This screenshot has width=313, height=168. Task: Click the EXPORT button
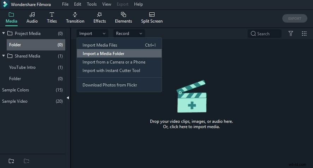pos(295,18)
